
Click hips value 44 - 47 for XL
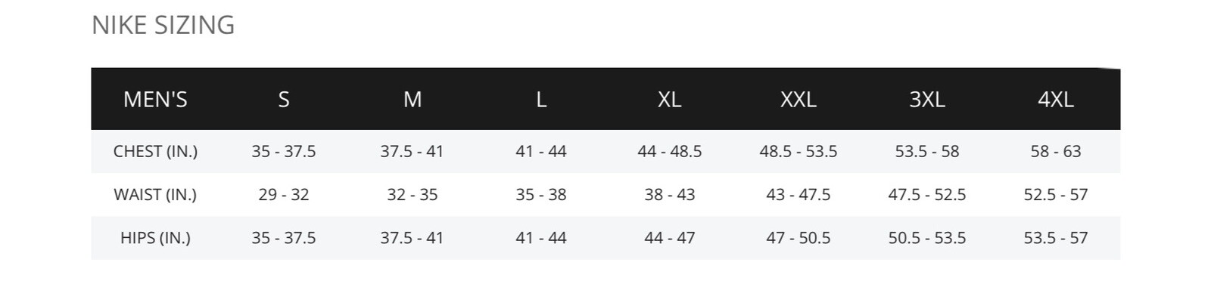pyautogui.click(x=670, y=238)
